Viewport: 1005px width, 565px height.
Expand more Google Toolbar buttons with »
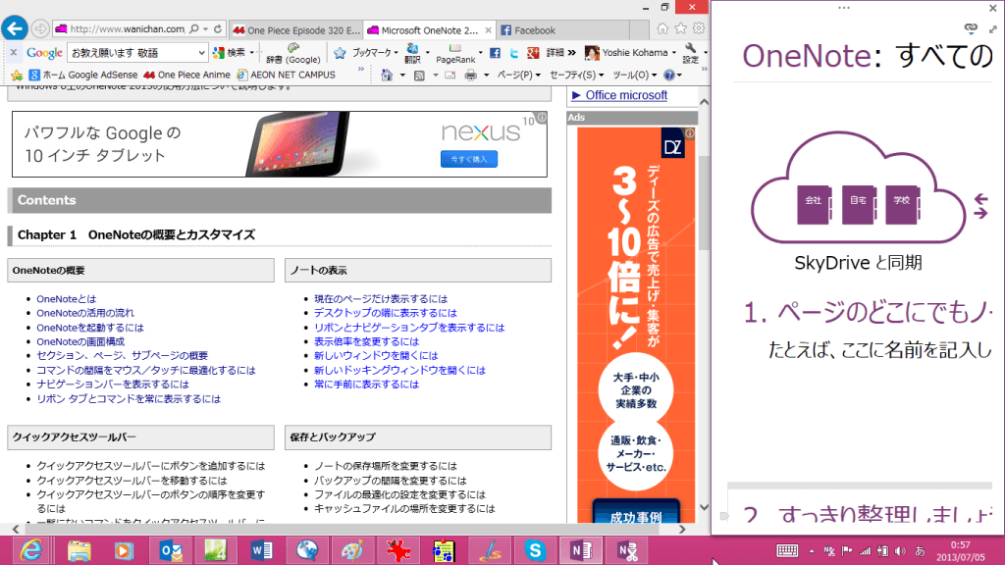coord(572,53)
